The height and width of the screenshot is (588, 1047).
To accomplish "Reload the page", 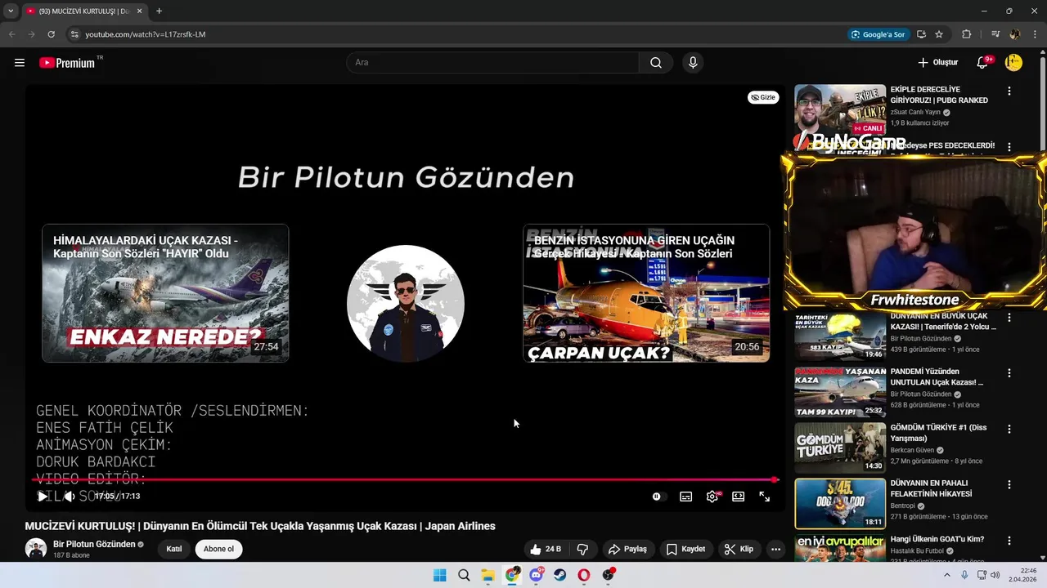I will pyautogui.click(x=51, y=34).
